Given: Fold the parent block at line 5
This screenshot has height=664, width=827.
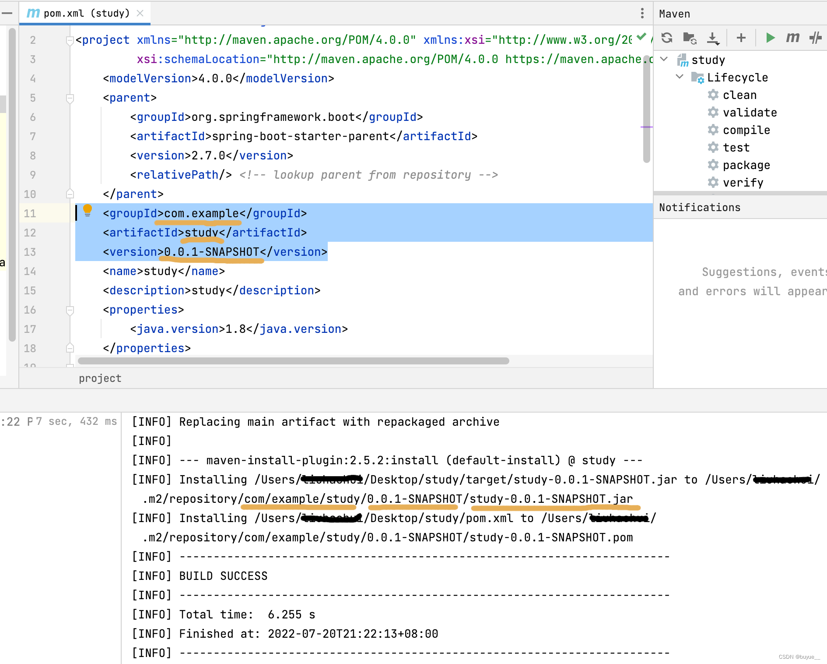Looking at the screenshot, I should [x=70, y=99].
